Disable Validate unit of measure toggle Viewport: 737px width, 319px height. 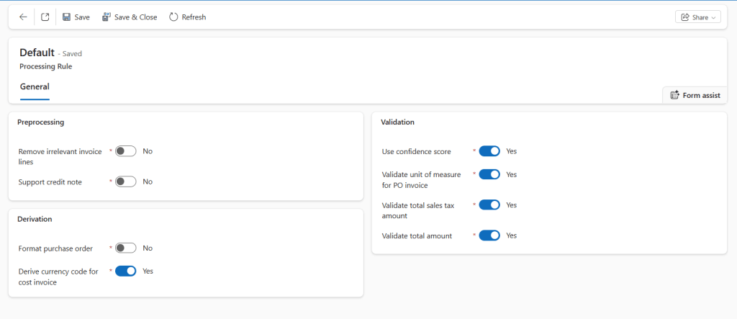(x=489, y=174)
